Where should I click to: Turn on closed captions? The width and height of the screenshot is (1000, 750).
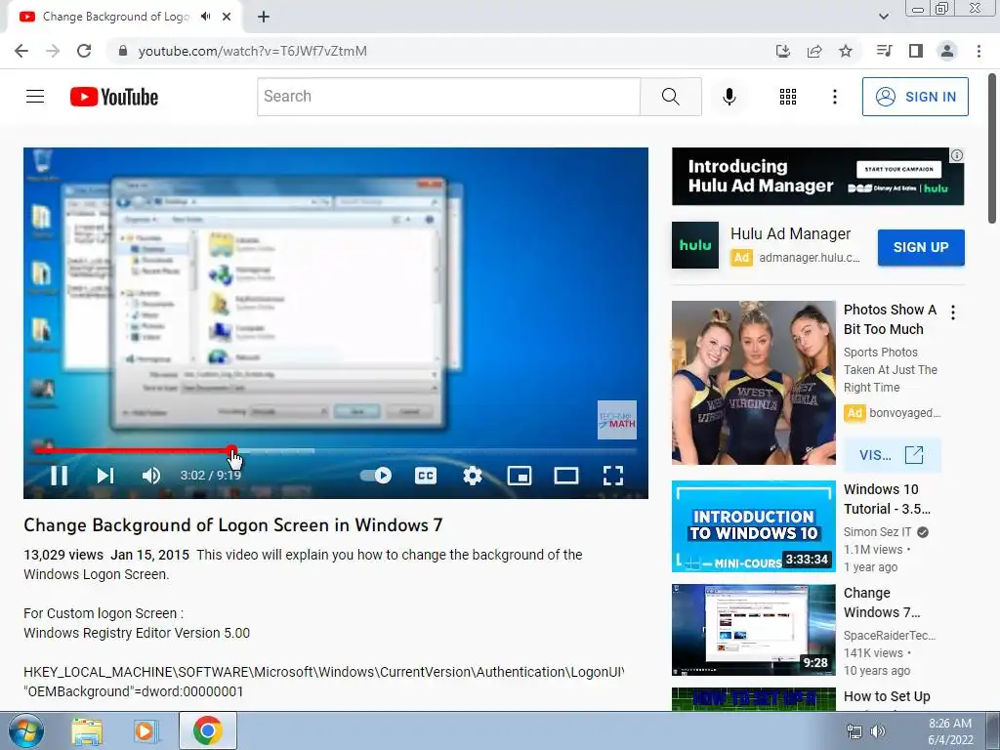[x=426, y=476]
